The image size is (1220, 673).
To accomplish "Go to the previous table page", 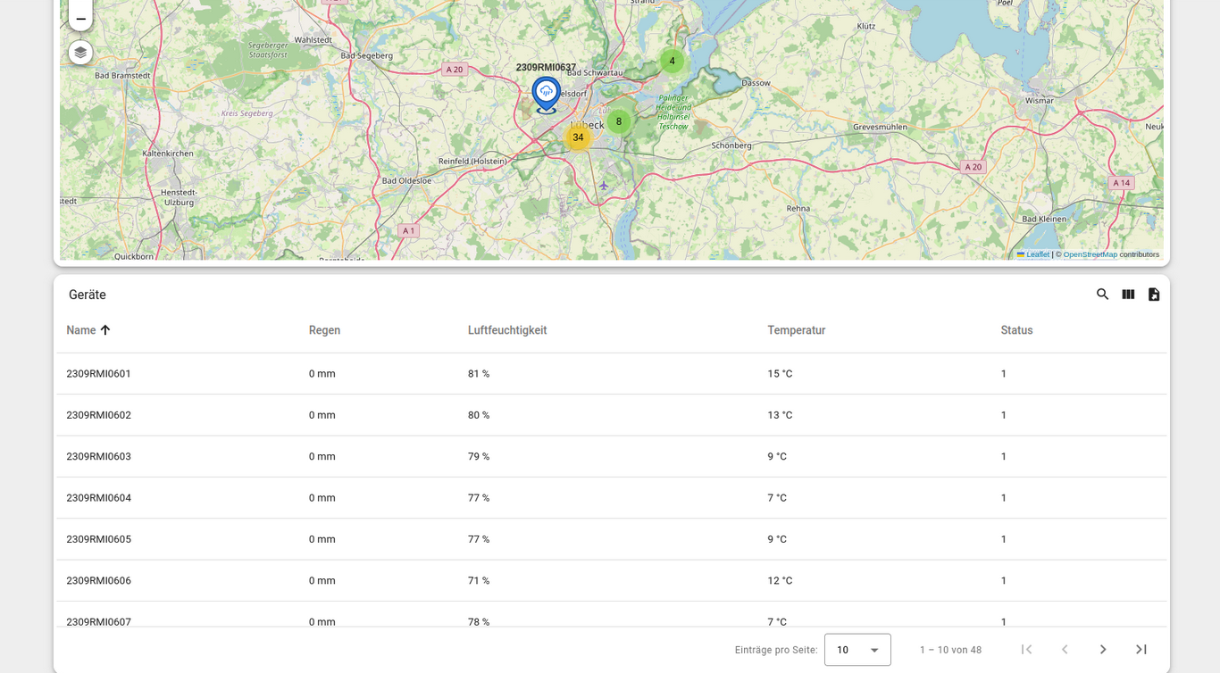I will 1065,650.
